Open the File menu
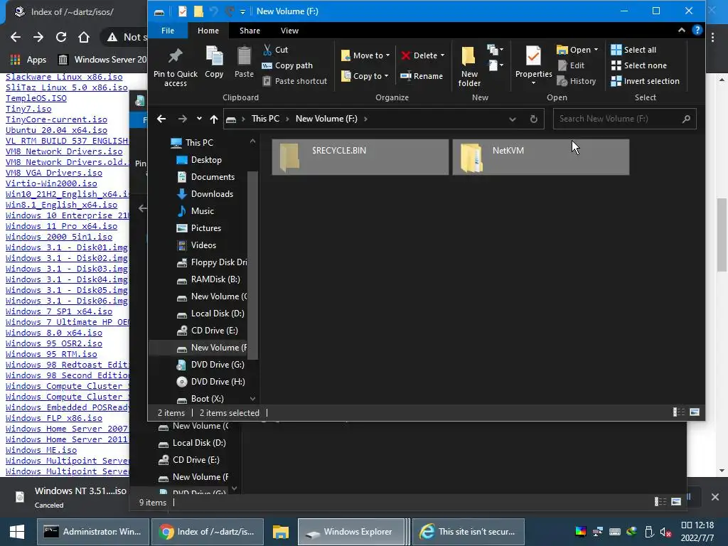This screenshot has width=728, height=546. [x=168, y=31]
